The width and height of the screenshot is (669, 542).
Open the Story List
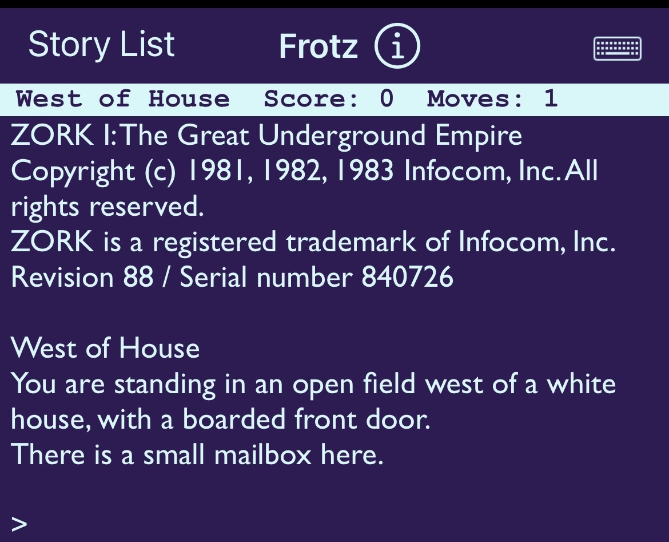101,45
